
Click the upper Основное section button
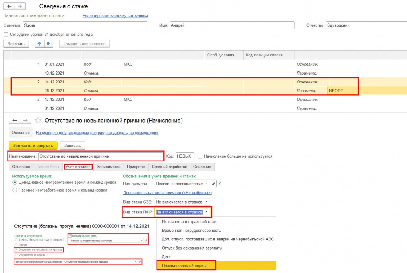point(21,133)
